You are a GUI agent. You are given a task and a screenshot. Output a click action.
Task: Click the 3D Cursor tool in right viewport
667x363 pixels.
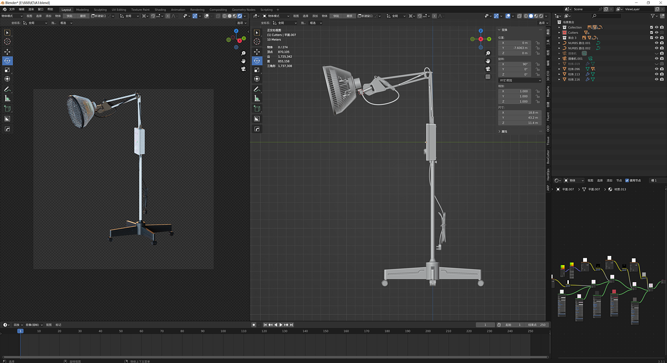coord(257,42)
